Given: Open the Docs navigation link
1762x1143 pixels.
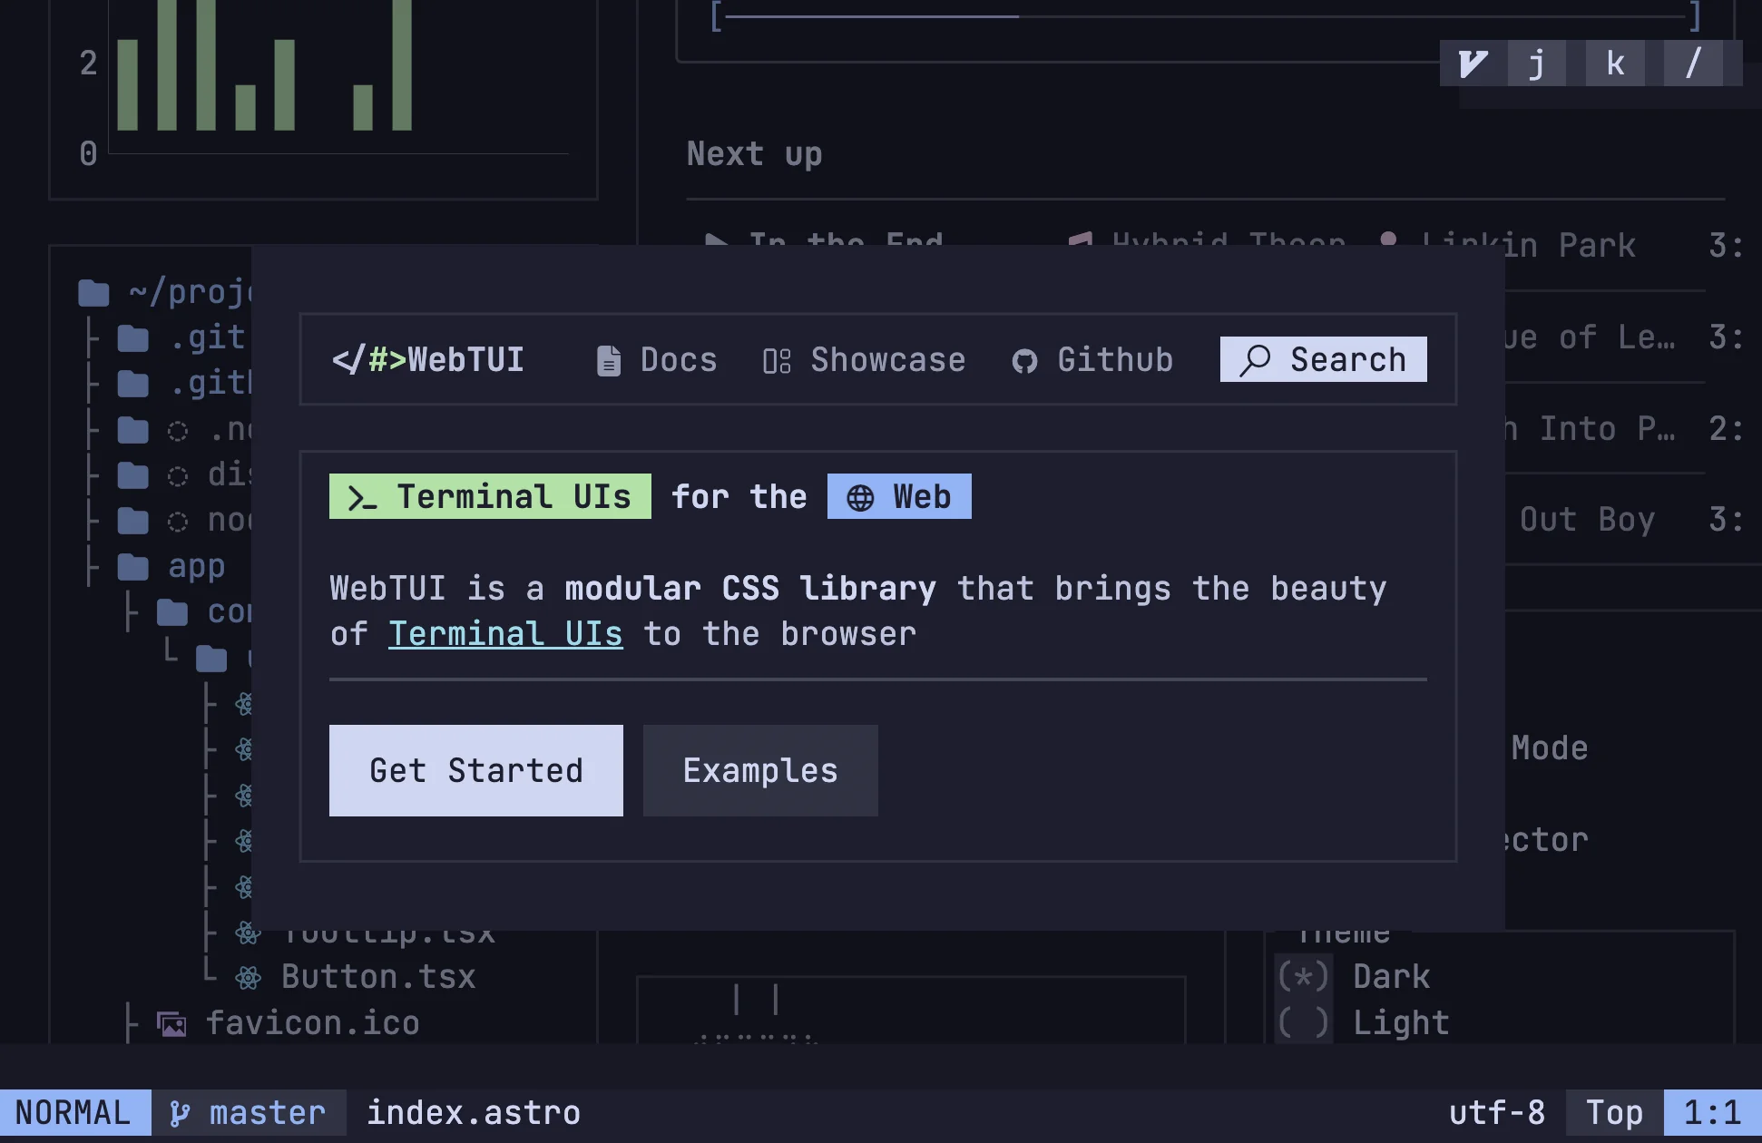Looking at the screenshot, I should pos(657,360).
